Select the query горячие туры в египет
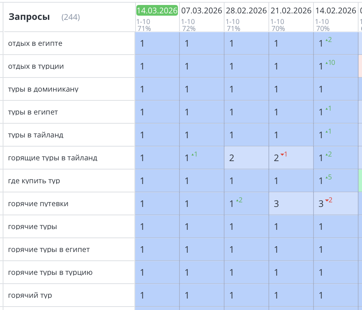This screenshot has height=310, width=362. [49, 250]
